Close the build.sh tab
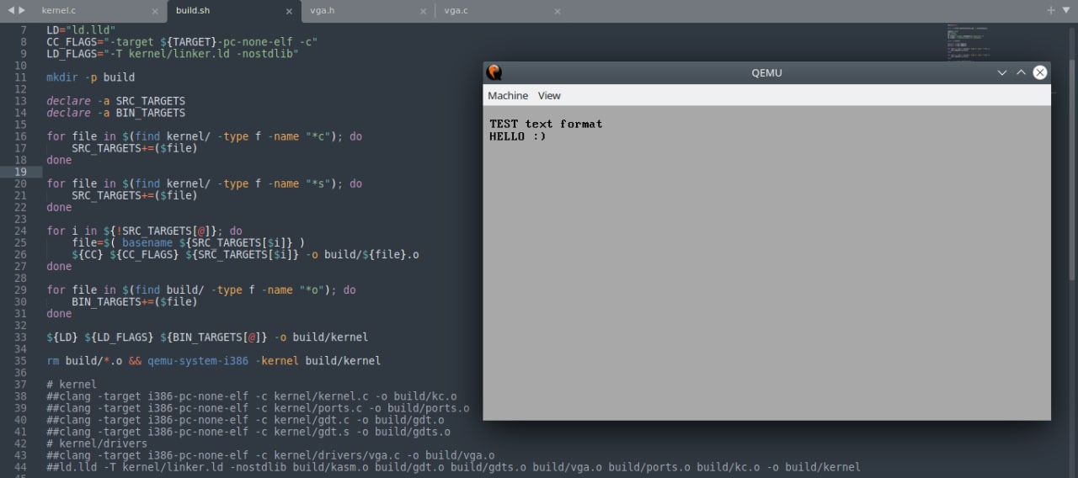 point(288,11)
